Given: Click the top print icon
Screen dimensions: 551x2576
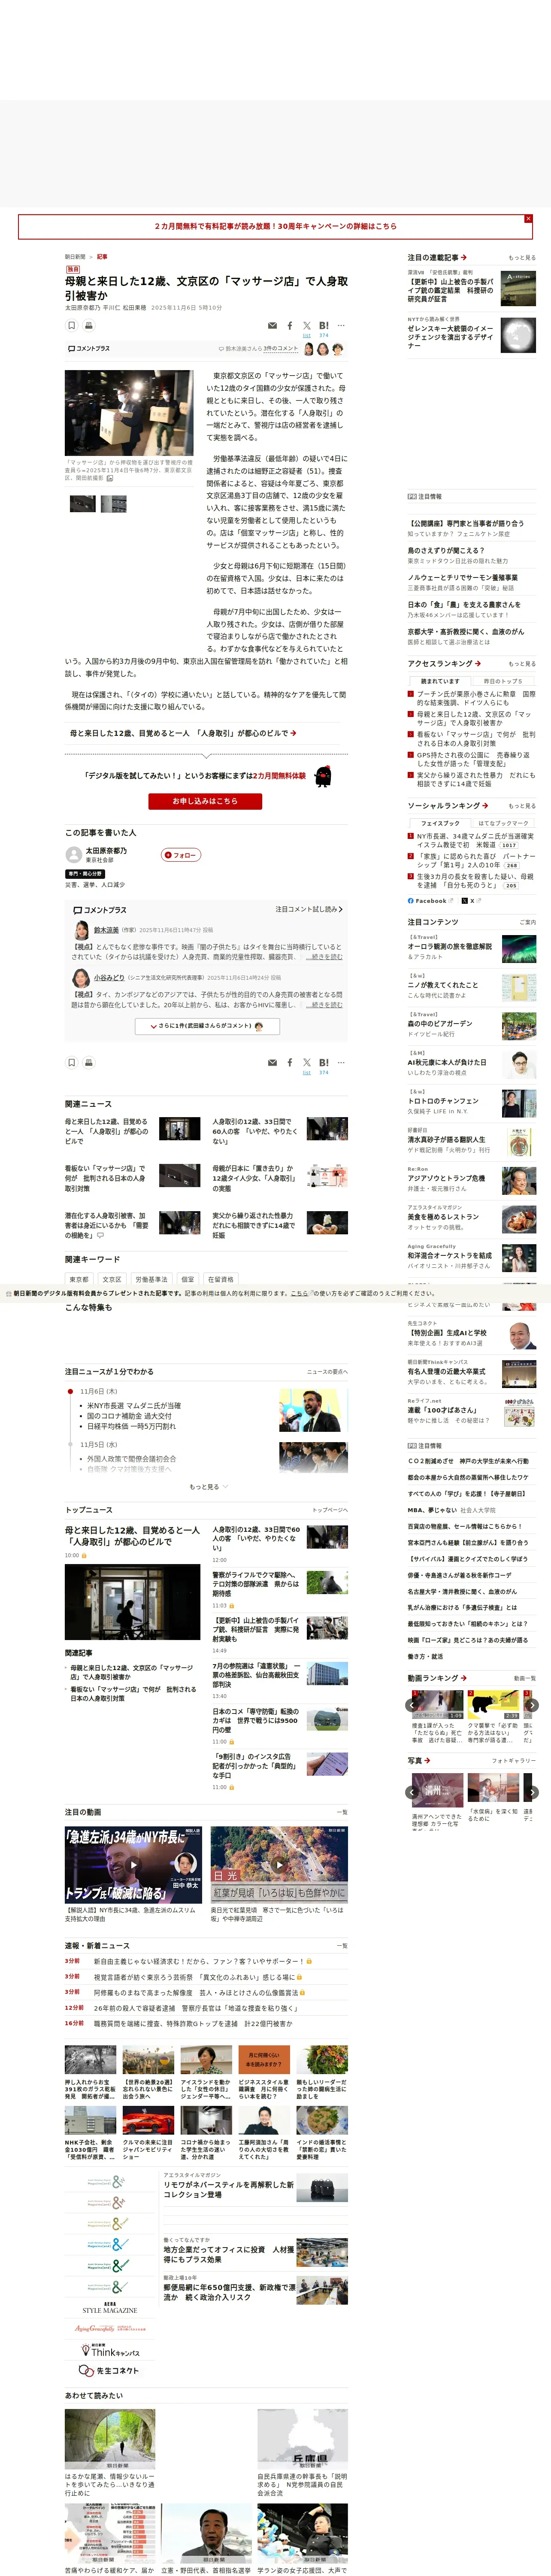Looking at the screenshot, I should 88,325.
